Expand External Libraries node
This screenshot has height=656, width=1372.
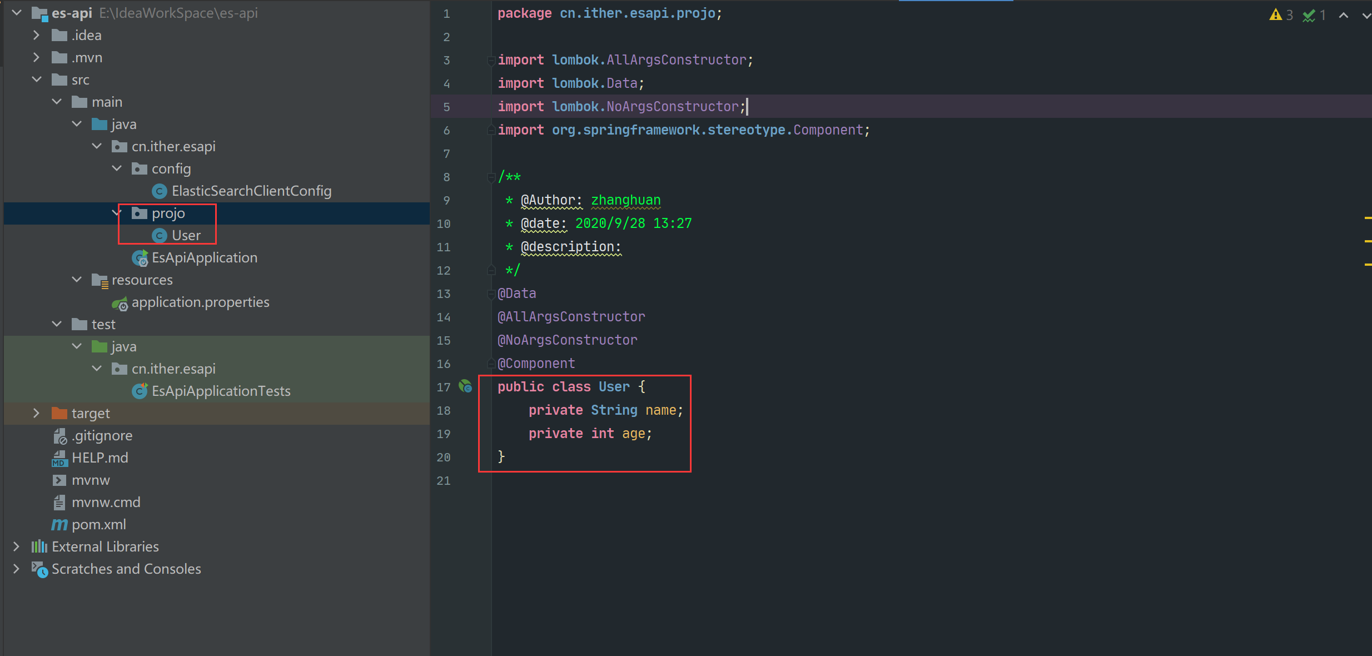point(17,546)
